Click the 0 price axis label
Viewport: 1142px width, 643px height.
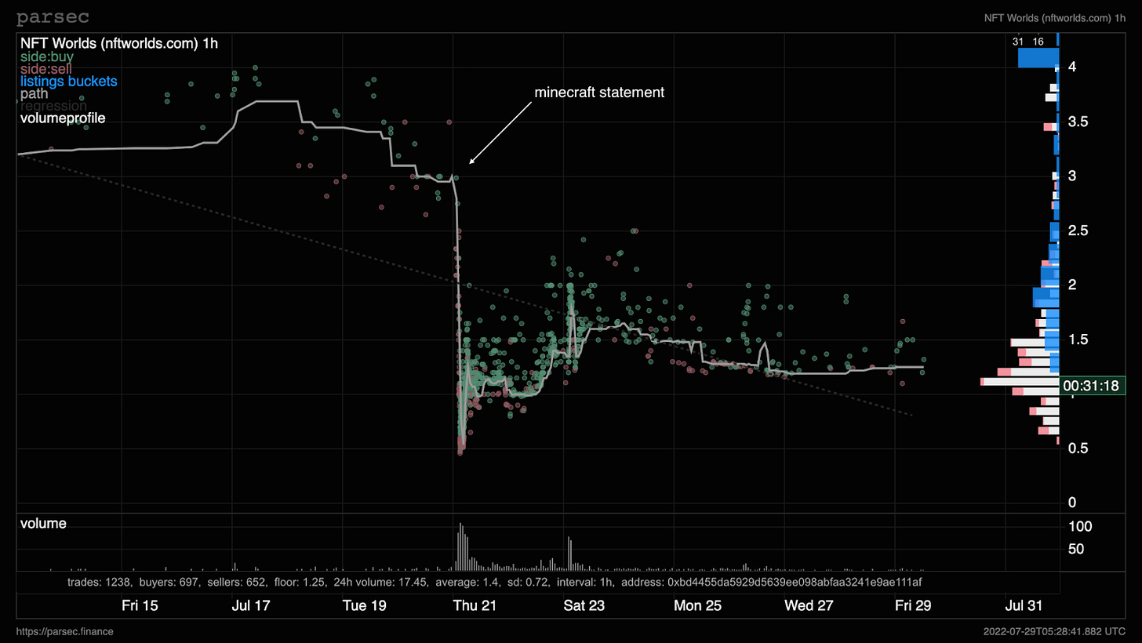click(x=1071, y=503)
